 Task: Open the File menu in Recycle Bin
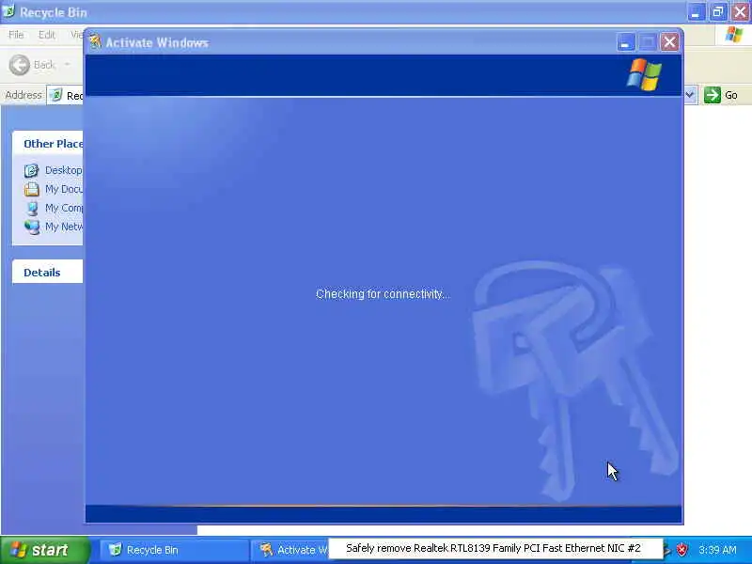tap(16, 35)
